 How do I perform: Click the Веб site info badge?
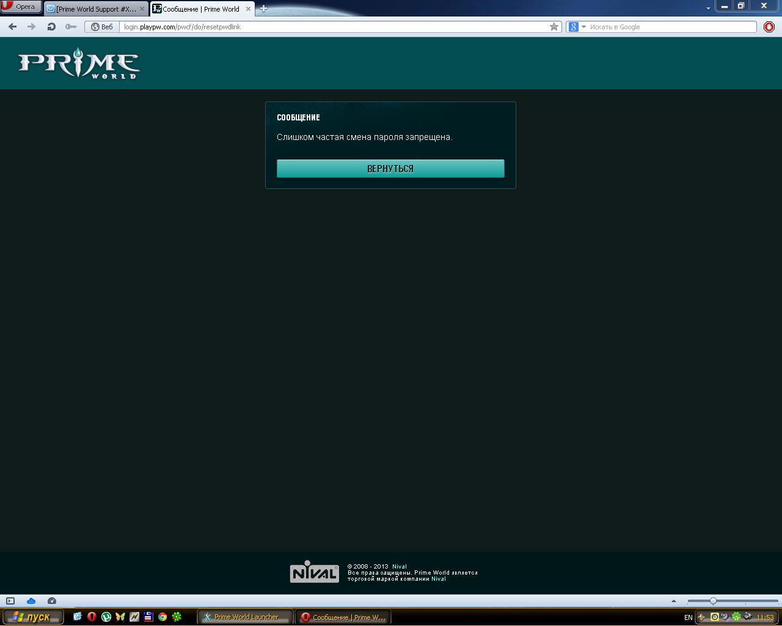tap(102, 27)
